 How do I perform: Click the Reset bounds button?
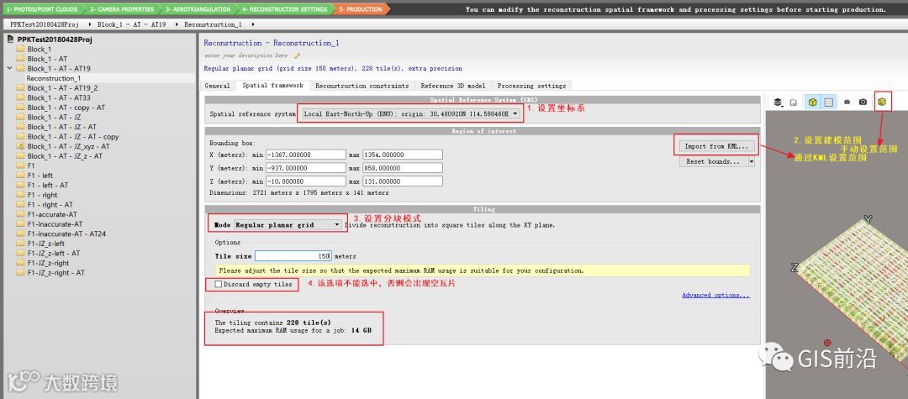(713, 162)
